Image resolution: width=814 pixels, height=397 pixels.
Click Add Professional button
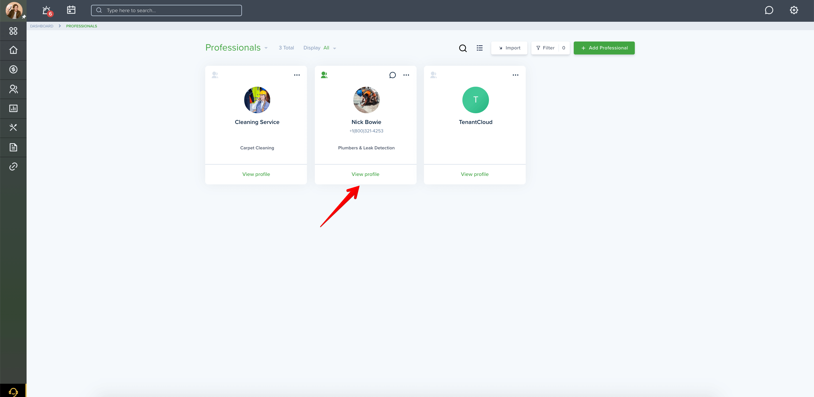604,48
